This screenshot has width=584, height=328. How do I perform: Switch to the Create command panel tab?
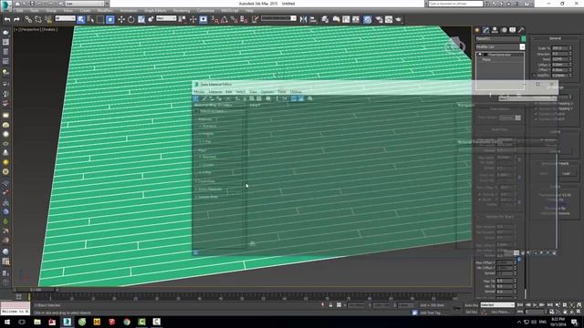click(x=477, y=30)
